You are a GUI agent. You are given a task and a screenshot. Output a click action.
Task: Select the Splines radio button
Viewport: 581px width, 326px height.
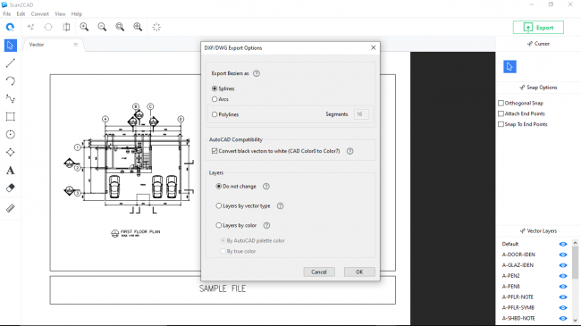tap(215, 88)
